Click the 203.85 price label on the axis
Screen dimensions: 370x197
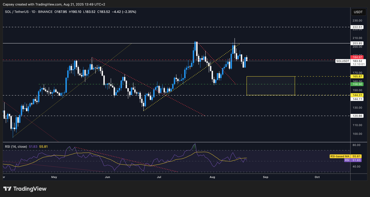(358, 43)
